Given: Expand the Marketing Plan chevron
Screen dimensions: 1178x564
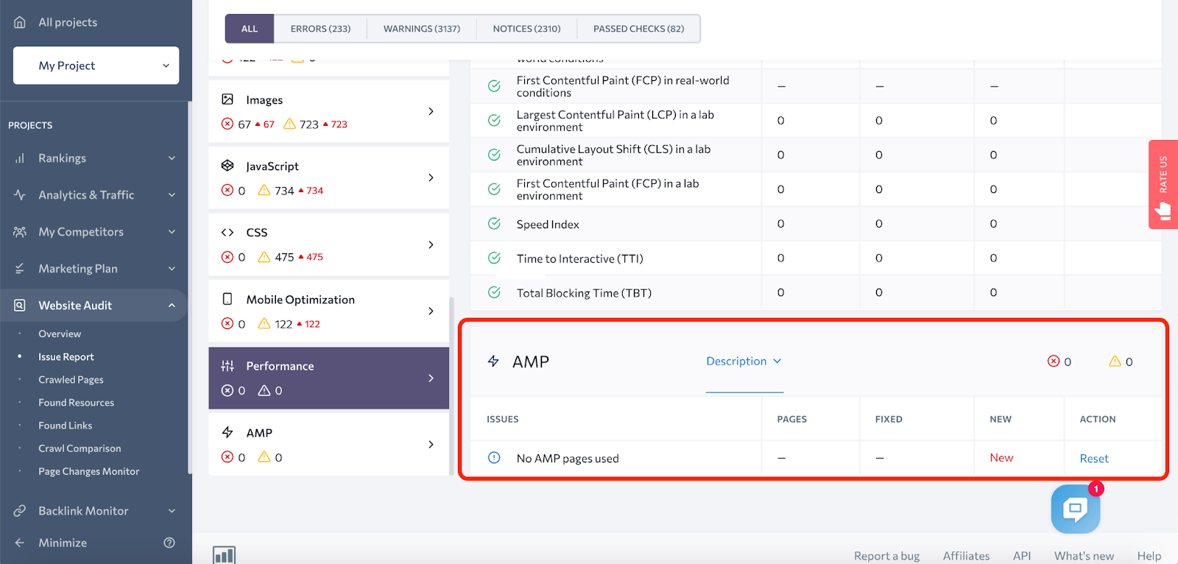Looking at the screenshot, I should [172, 269].
